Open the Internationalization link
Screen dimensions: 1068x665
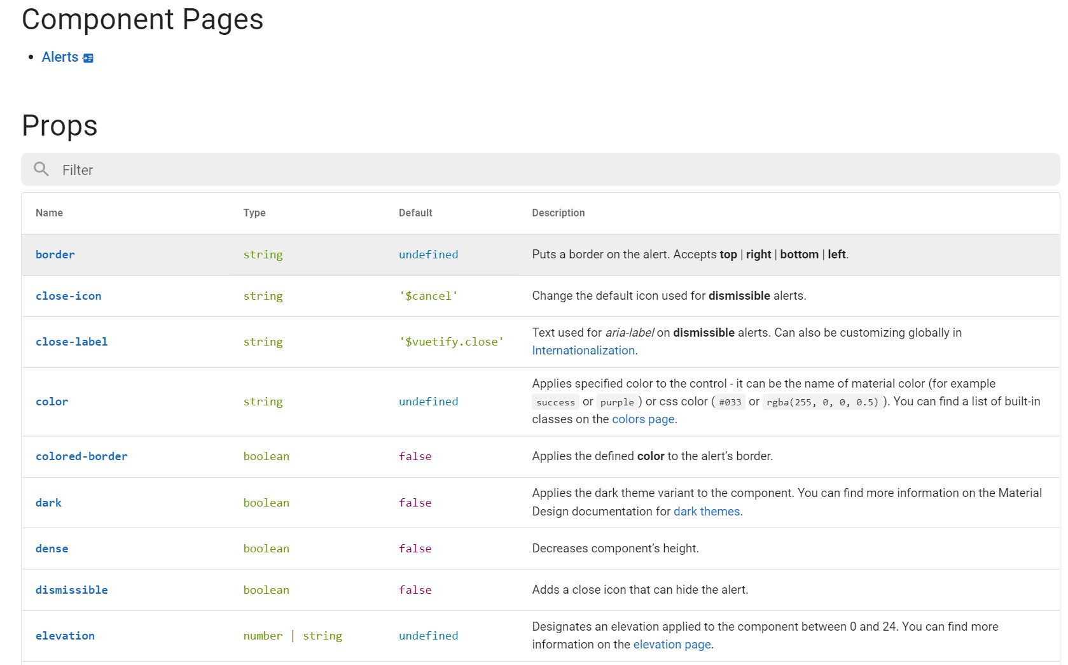coord(583,351)
